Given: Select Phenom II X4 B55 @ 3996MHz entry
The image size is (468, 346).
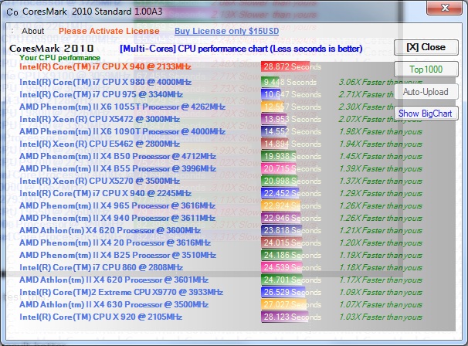Looking at the screenshot, I should [x=117, y=168].
